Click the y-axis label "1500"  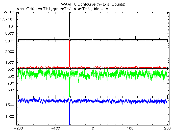10,105
